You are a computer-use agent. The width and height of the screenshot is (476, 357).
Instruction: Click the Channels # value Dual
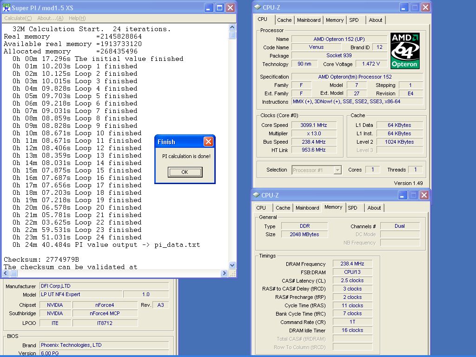point(400,226)
